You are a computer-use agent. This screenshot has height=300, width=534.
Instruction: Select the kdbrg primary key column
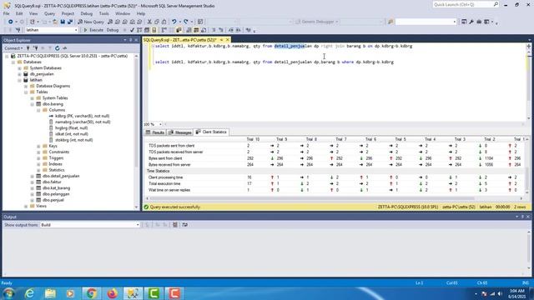(82, 116)
